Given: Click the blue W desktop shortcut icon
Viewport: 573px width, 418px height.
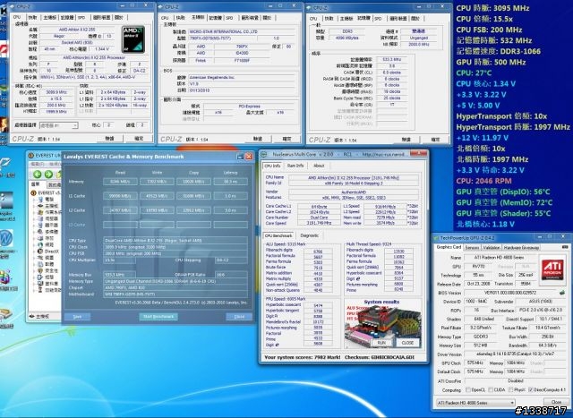Looking at the screenshot, I should pyautogui.click(x=6, y=238).
